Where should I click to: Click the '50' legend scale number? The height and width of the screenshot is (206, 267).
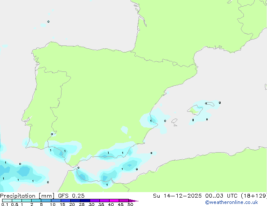131,204
